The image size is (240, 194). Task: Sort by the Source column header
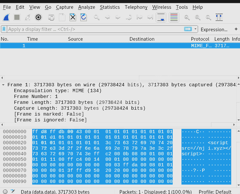[x=98, y=39]
